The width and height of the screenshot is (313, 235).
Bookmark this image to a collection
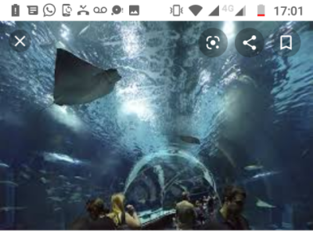pos(286,43)
